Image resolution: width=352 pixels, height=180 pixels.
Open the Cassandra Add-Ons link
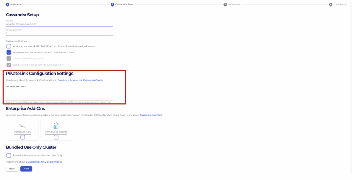pyautogui.click(x=151, y=115)
